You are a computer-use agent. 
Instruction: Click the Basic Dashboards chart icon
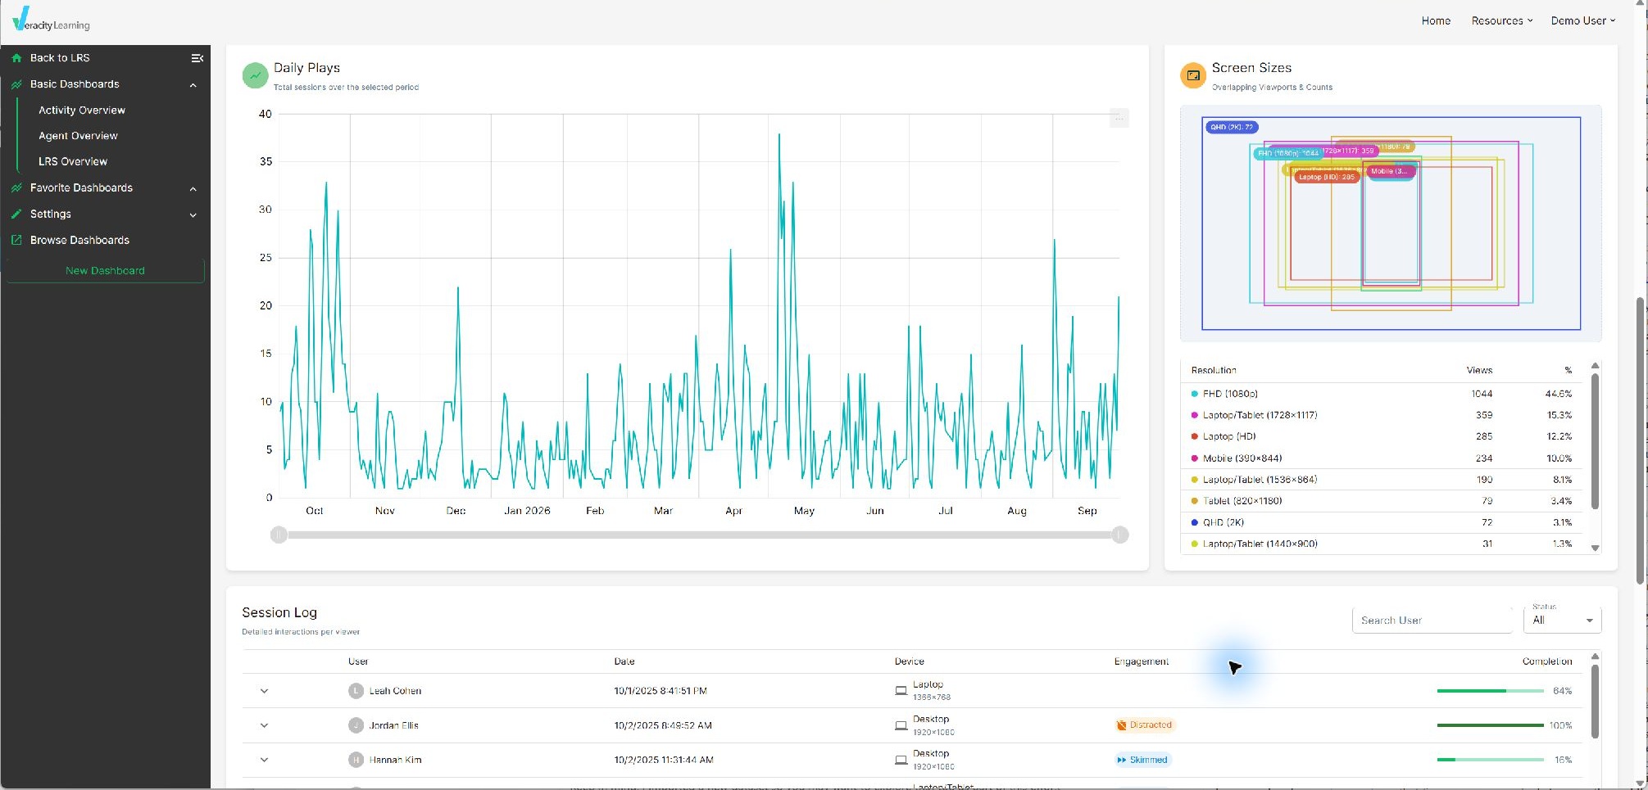pos(16,84)
